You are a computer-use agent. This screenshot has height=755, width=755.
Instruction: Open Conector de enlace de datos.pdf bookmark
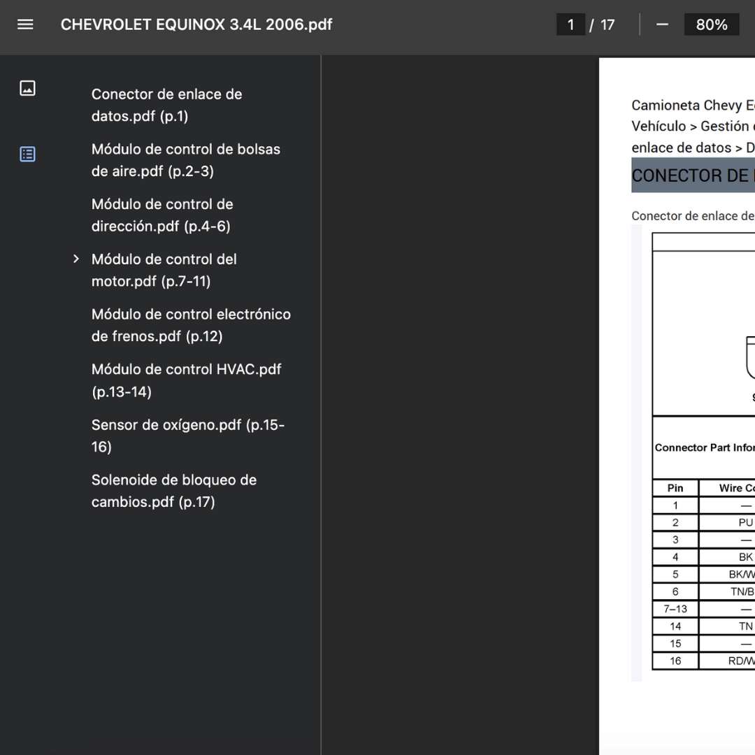point(166,105)
